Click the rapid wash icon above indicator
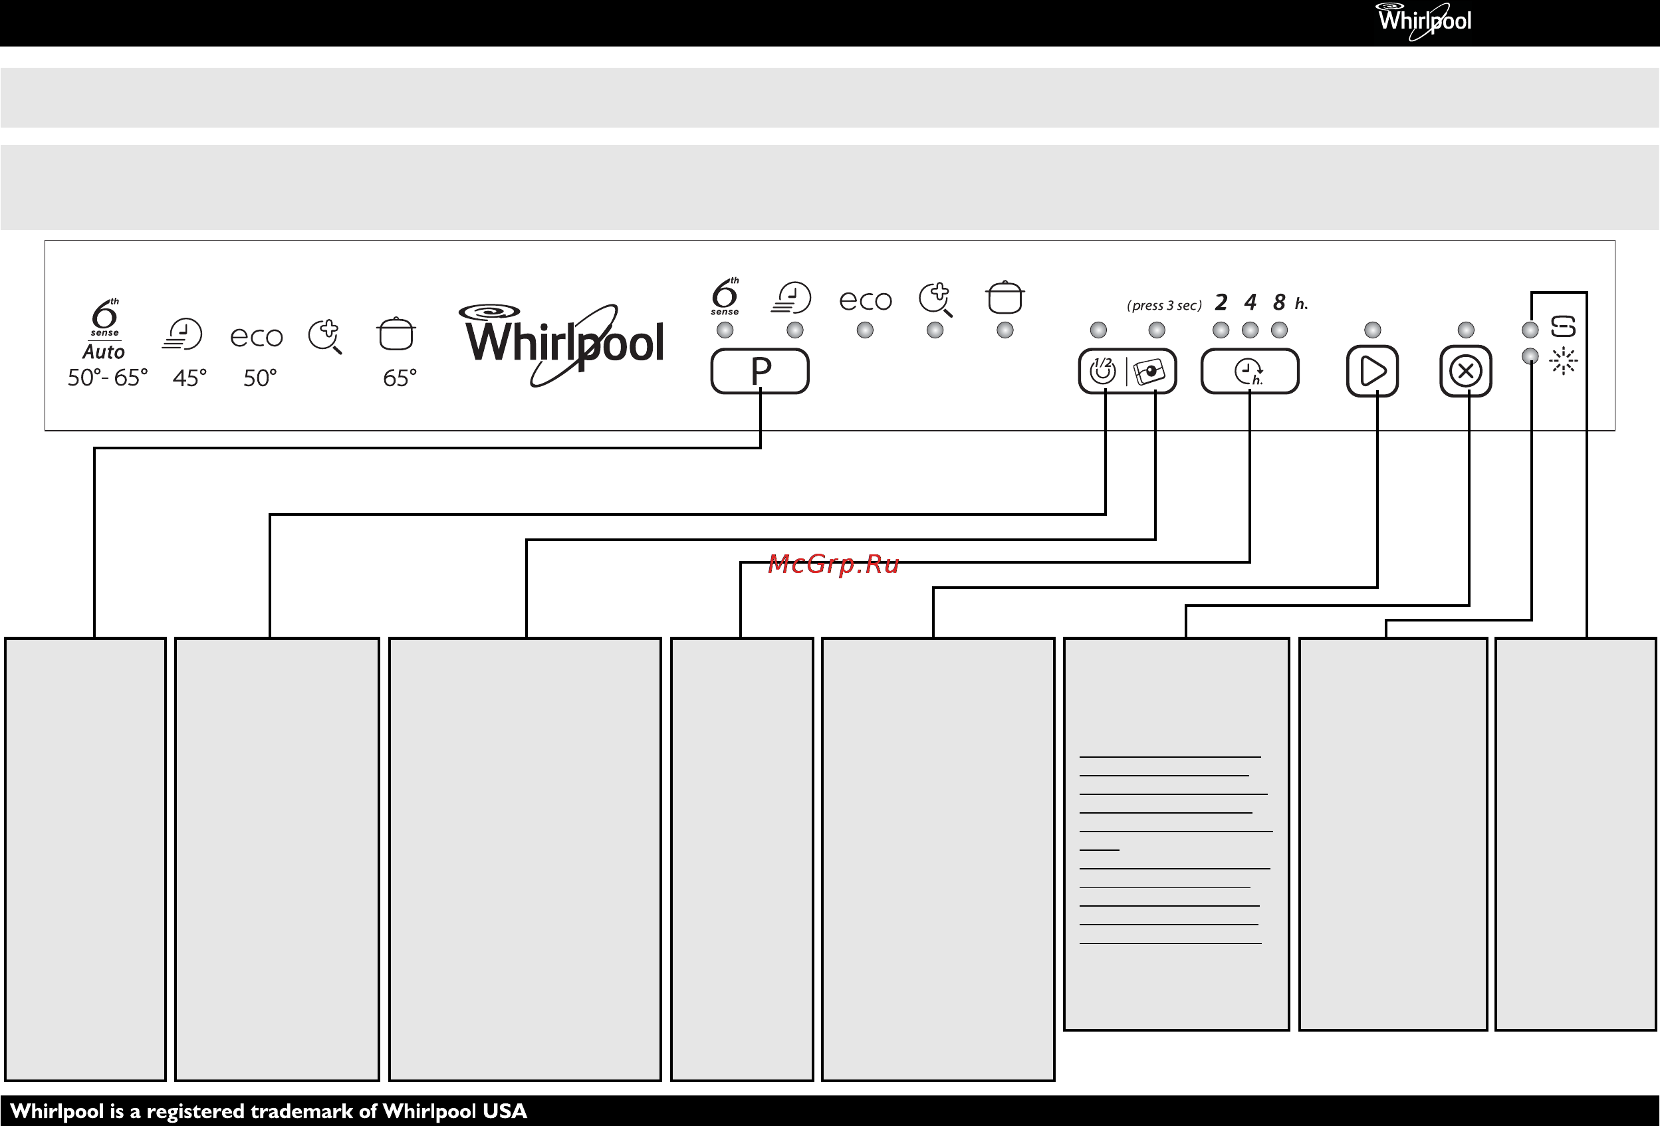The width and height of the screenshot is (1660, 1126). click(x=791, y=298)
